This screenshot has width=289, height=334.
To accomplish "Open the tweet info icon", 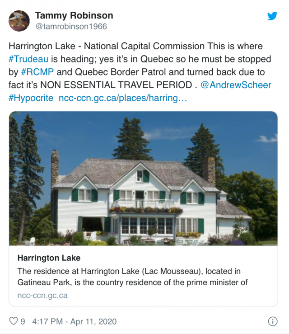I will (273, 321).
